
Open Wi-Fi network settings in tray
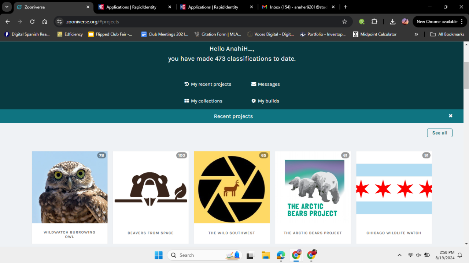(x=410, y=255)
